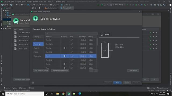172x96 pixels.
Task: Click Clone Device button
Action: (x=133, y=71)
